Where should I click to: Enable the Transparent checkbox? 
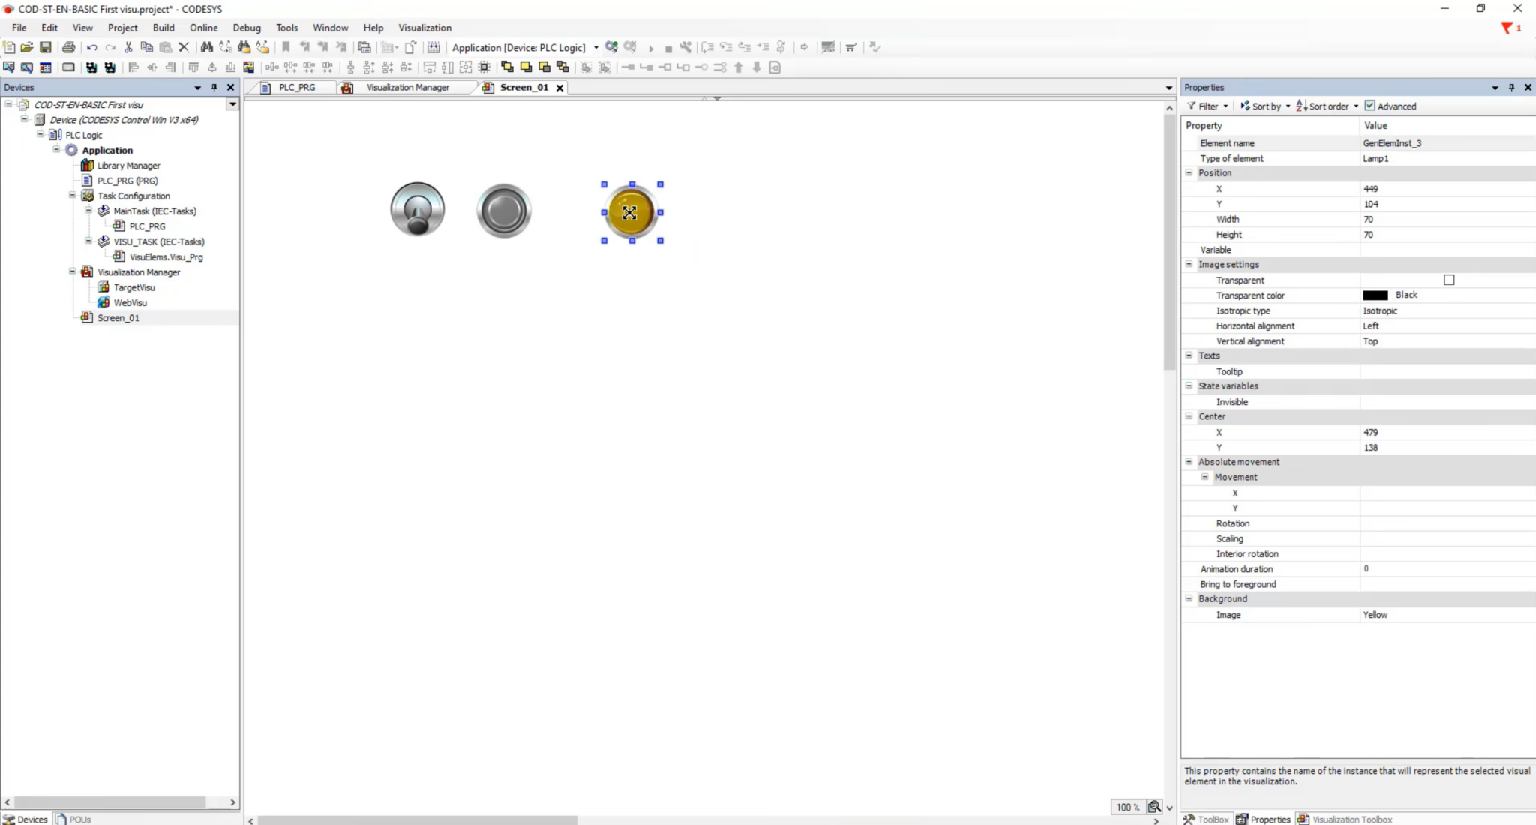tap(1449, 280)
